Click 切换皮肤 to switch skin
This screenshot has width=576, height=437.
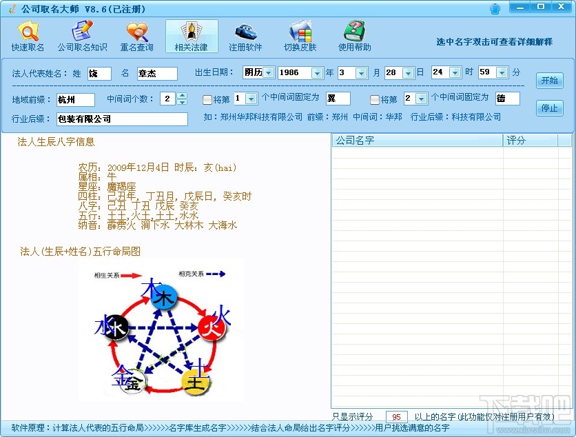[x=300, y=36]
